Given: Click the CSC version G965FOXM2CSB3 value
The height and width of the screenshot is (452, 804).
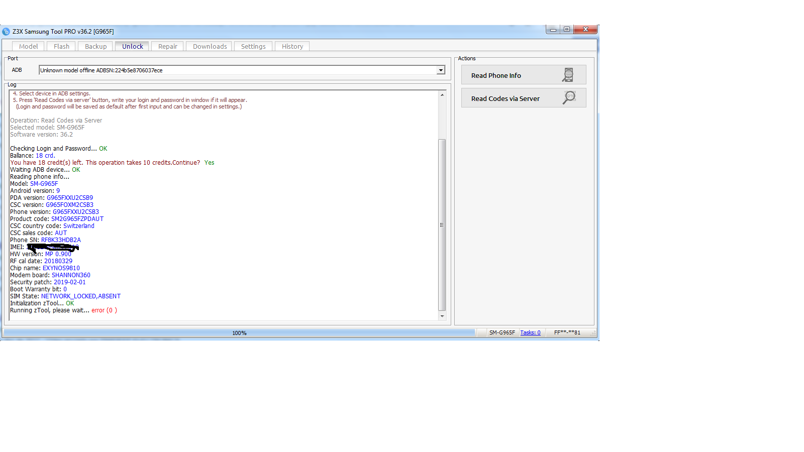Looking at the screenshot, I should coord(70,205).
